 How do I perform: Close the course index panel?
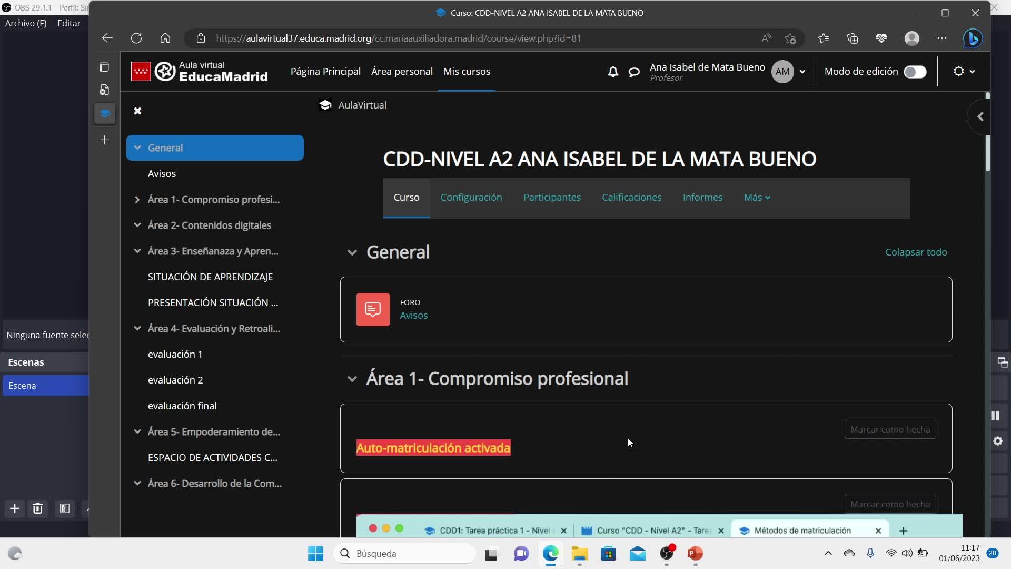pyautogui.click(x=137, y=111)
